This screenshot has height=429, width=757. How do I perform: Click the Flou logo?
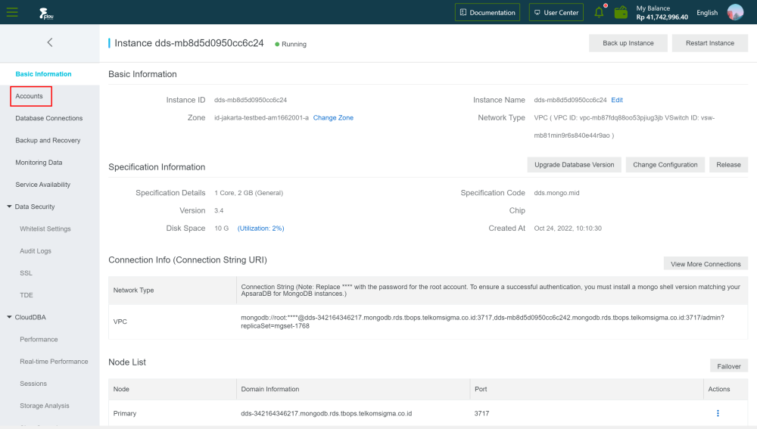pyautogui.click(x=46, y=13)
